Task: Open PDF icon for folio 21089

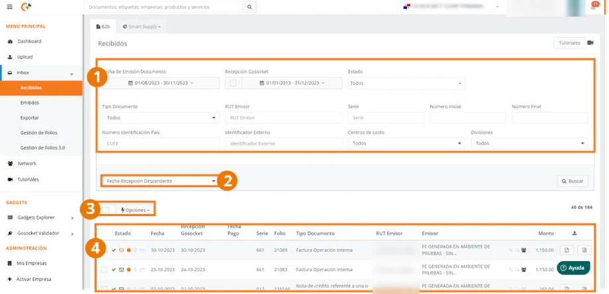Action: [567, 250]
